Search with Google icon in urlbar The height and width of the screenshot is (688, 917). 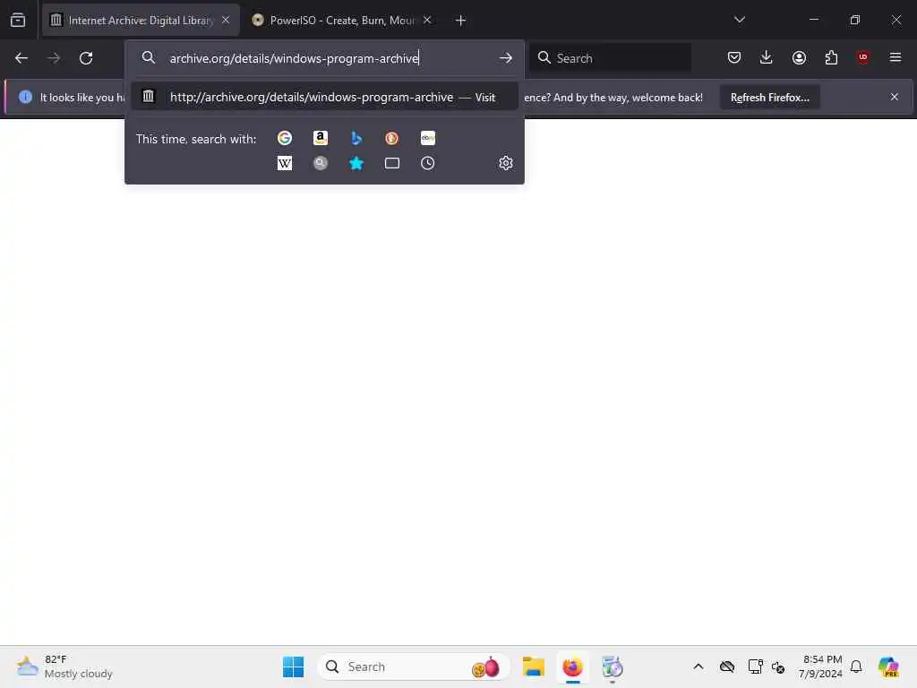[x=285, y=138]
